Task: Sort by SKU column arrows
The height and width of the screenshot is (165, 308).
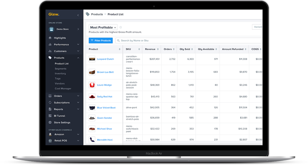Action: [x=139, y=49]
